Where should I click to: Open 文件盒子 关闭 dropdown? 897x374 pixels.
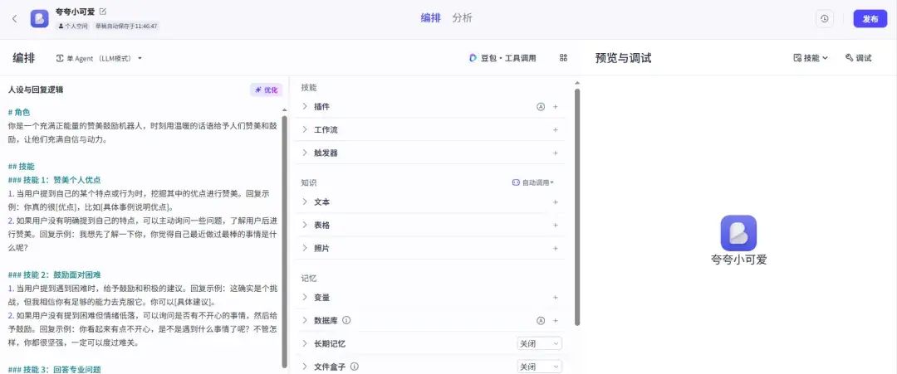point(539,367)
